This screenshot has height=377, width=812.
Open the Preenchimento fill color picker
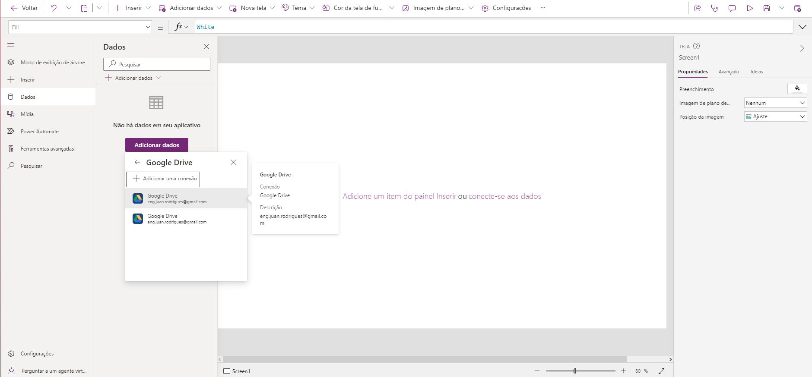click(797, 89)
